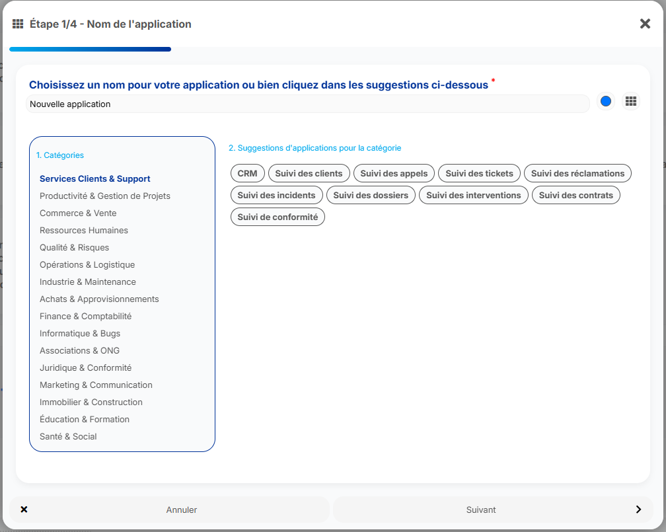This screenshot has height=532, width=666.
Task: Open the application icon grid selector
Action: coord(631,101)
